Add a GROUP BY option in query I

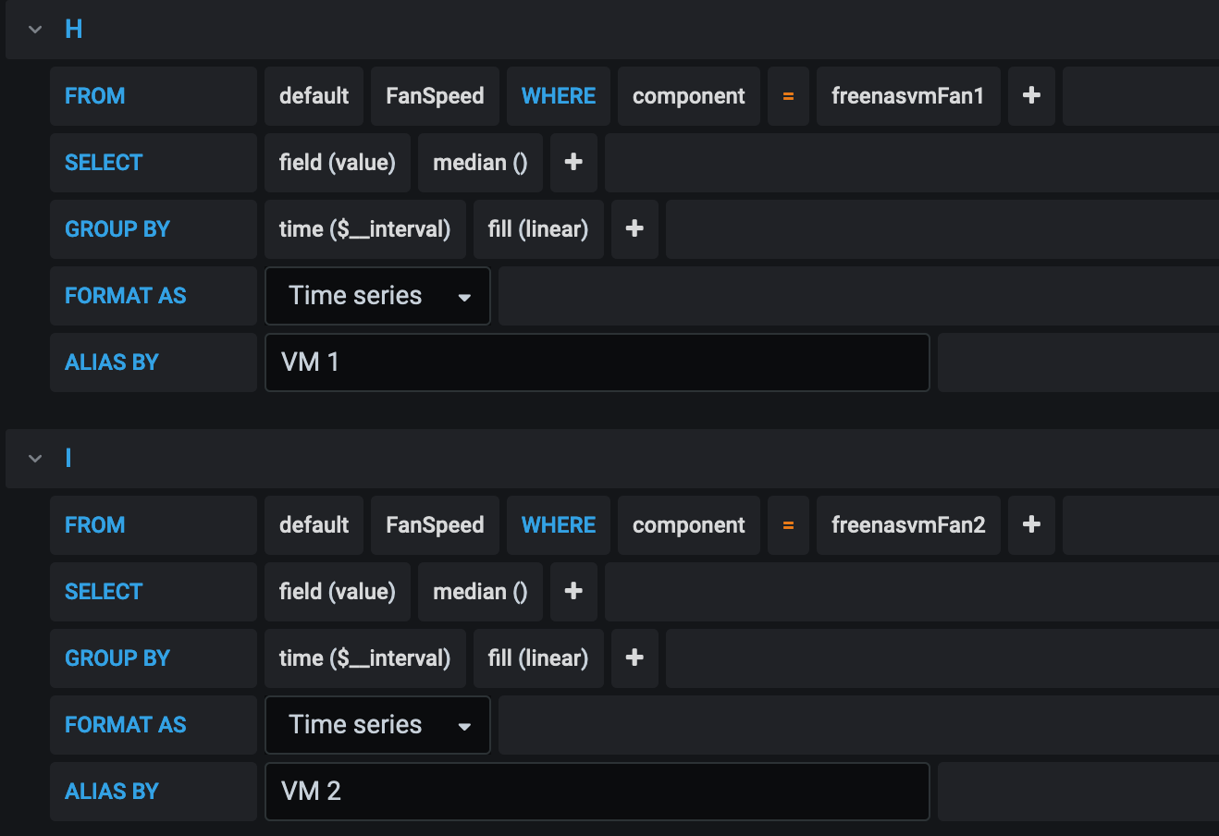pyautogui.click(x=634, y=658)
